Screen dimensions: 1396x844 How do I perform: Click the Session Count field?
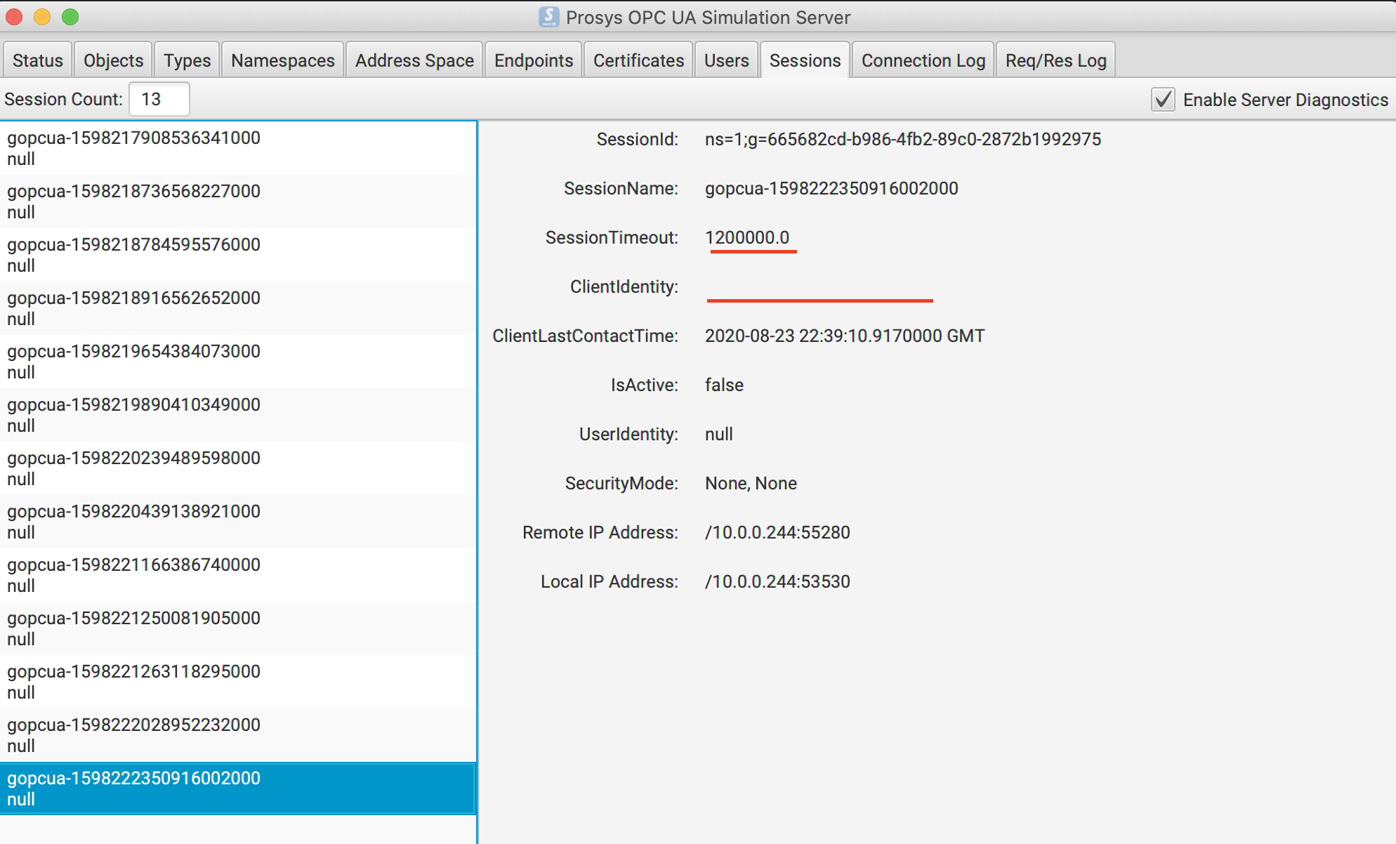pos(159,99)
